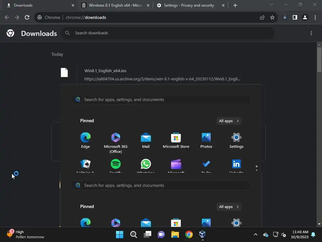This screenshot has width=322, height=242.
Task: Open File Explorer from taskbar
Action: point(175,234)
